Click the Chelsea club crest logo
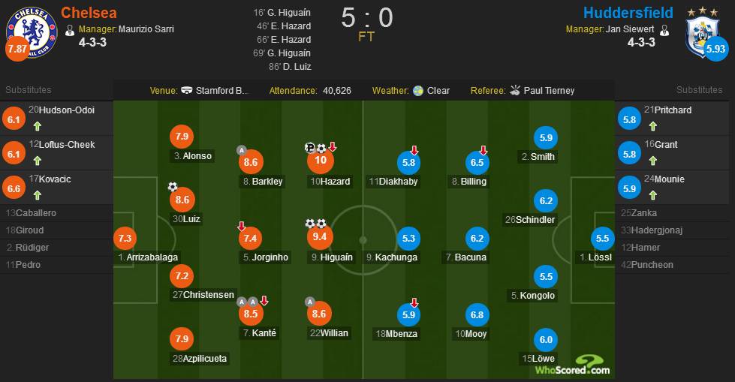This screenshot has width=735, height=382. point(32,32)
